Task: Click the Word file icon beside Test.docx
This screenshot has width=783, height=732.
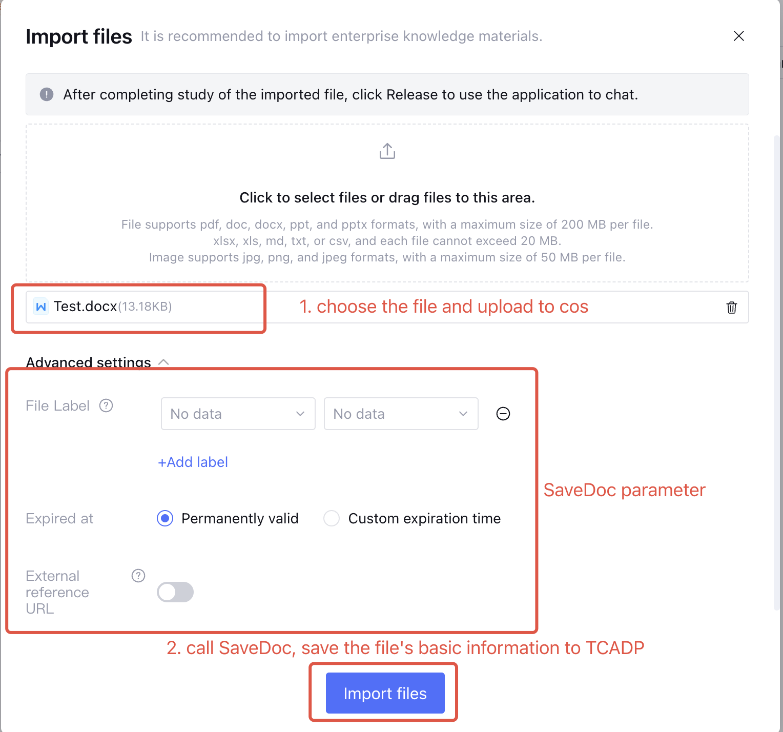Action: pos(41,307)
